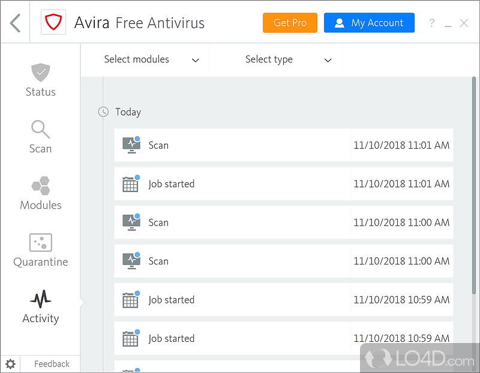
Task: Click the help question mark icon
Action: (x=431, y=23)
